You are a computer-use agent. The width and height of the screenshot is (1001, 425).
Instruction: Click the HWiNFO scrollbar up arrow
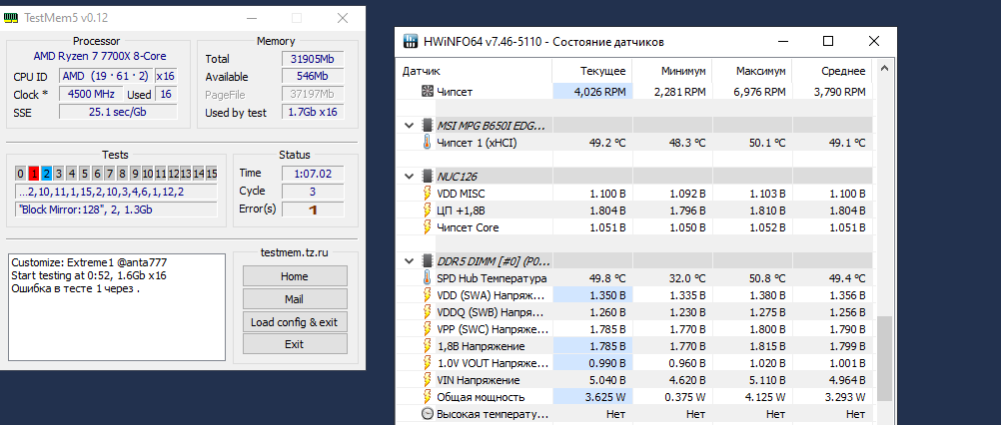tap(884, 68)
